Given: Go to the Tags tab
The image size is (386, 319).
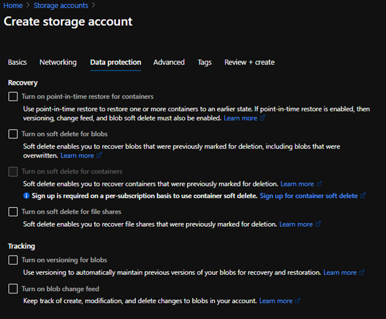Looking at the screenshot, I should tap(205, 62).
